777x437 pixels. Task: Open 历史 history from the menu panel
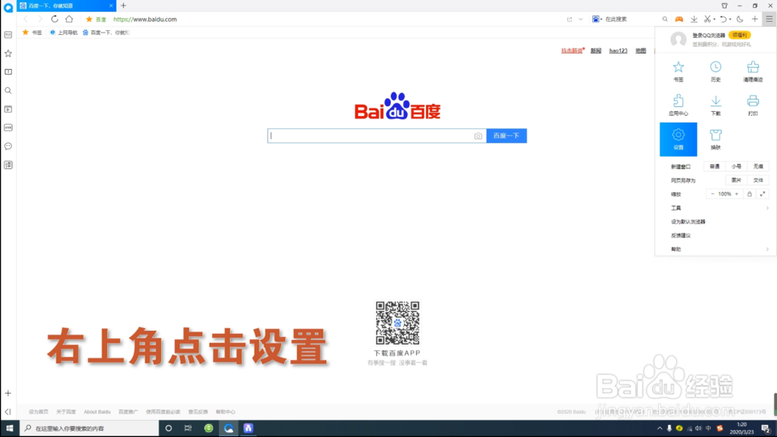(x=715, y=71)
